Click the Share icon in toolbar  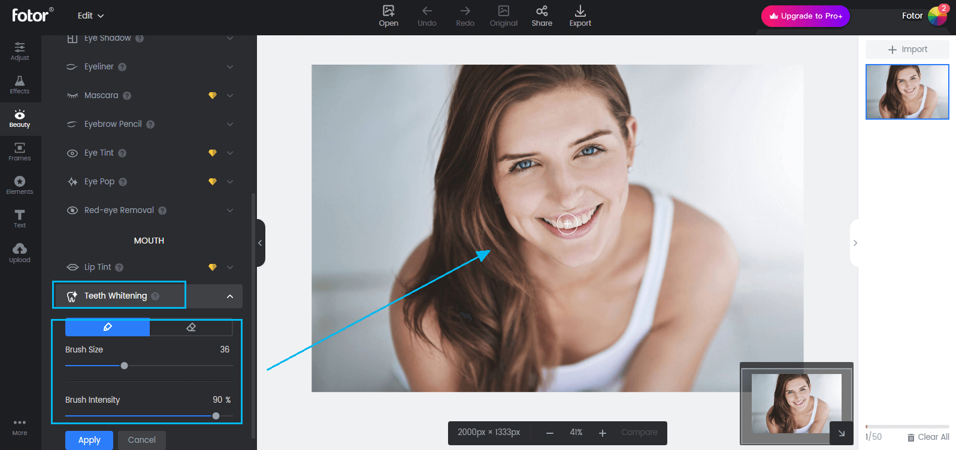pyautogui.click(x=541, y=16)
